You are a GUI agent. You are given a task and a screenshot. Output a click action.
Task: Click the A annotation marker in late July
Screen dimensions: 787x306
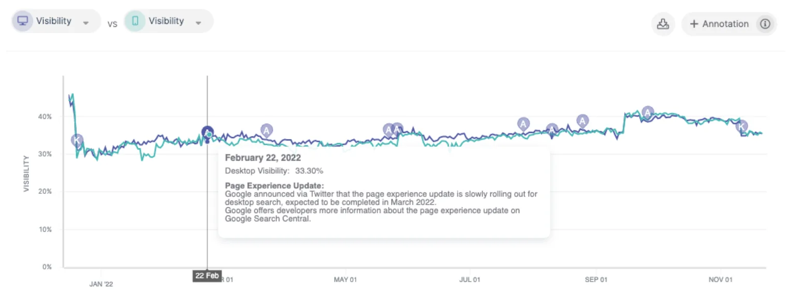click(523, 124)
